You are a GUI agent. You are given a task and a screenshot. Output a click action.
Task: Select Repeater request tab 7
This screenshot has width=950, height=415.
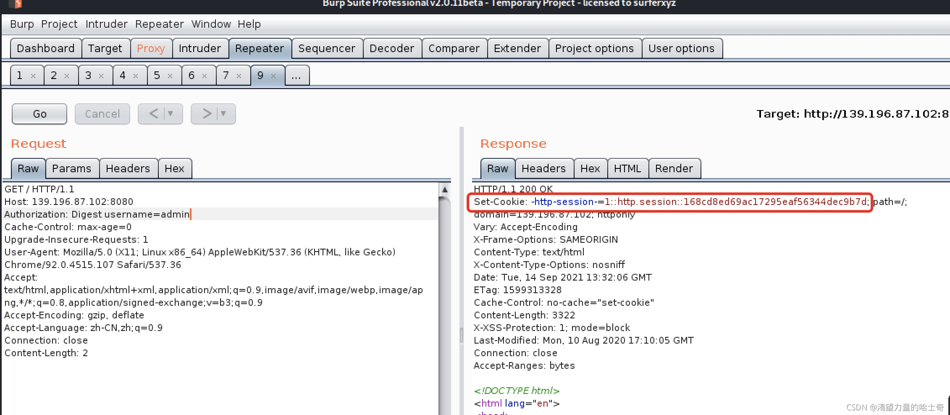click(226, 76)
